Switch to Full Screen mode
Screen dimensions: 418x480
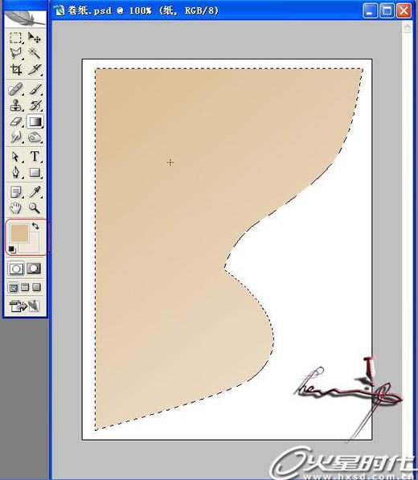pos(36,288)
